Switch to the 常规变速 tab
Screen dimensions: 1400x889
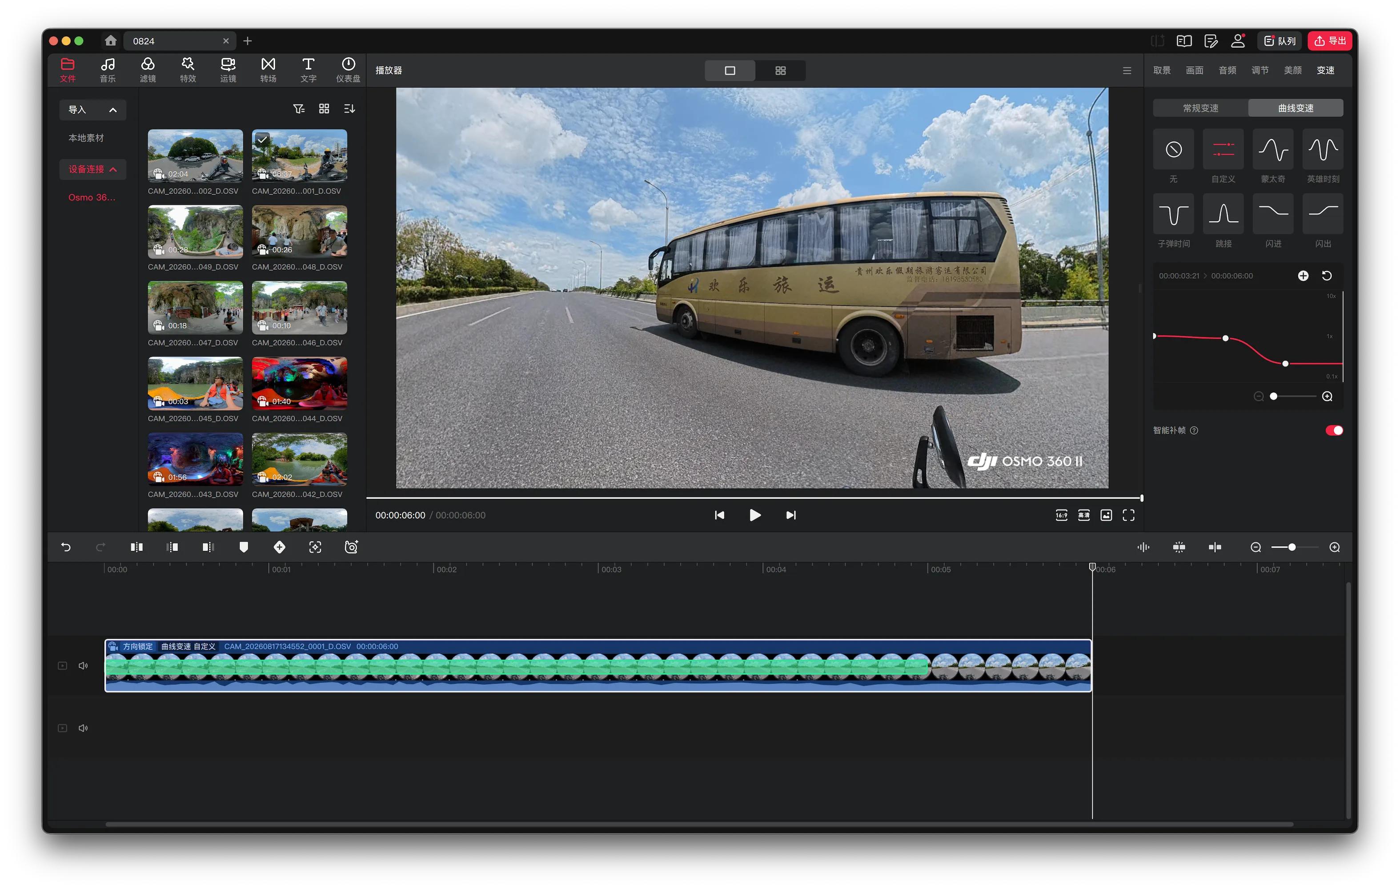[x=1200, y=108]
